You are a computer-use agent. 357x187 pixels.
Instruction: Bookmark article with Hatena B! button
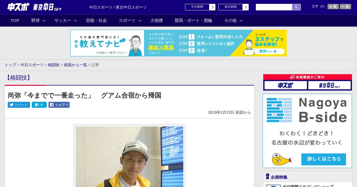click(x=39, y=105)
